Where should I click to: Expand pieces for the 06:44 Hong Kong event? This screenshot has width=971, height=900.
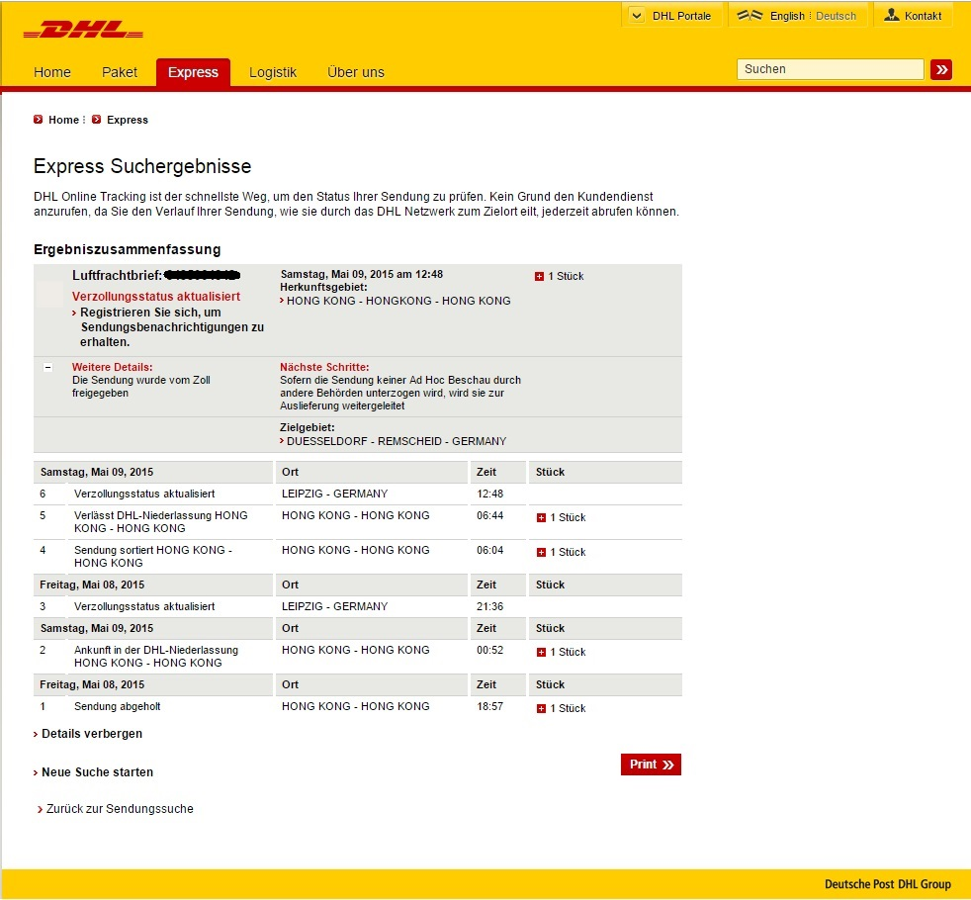coord(541,518)
